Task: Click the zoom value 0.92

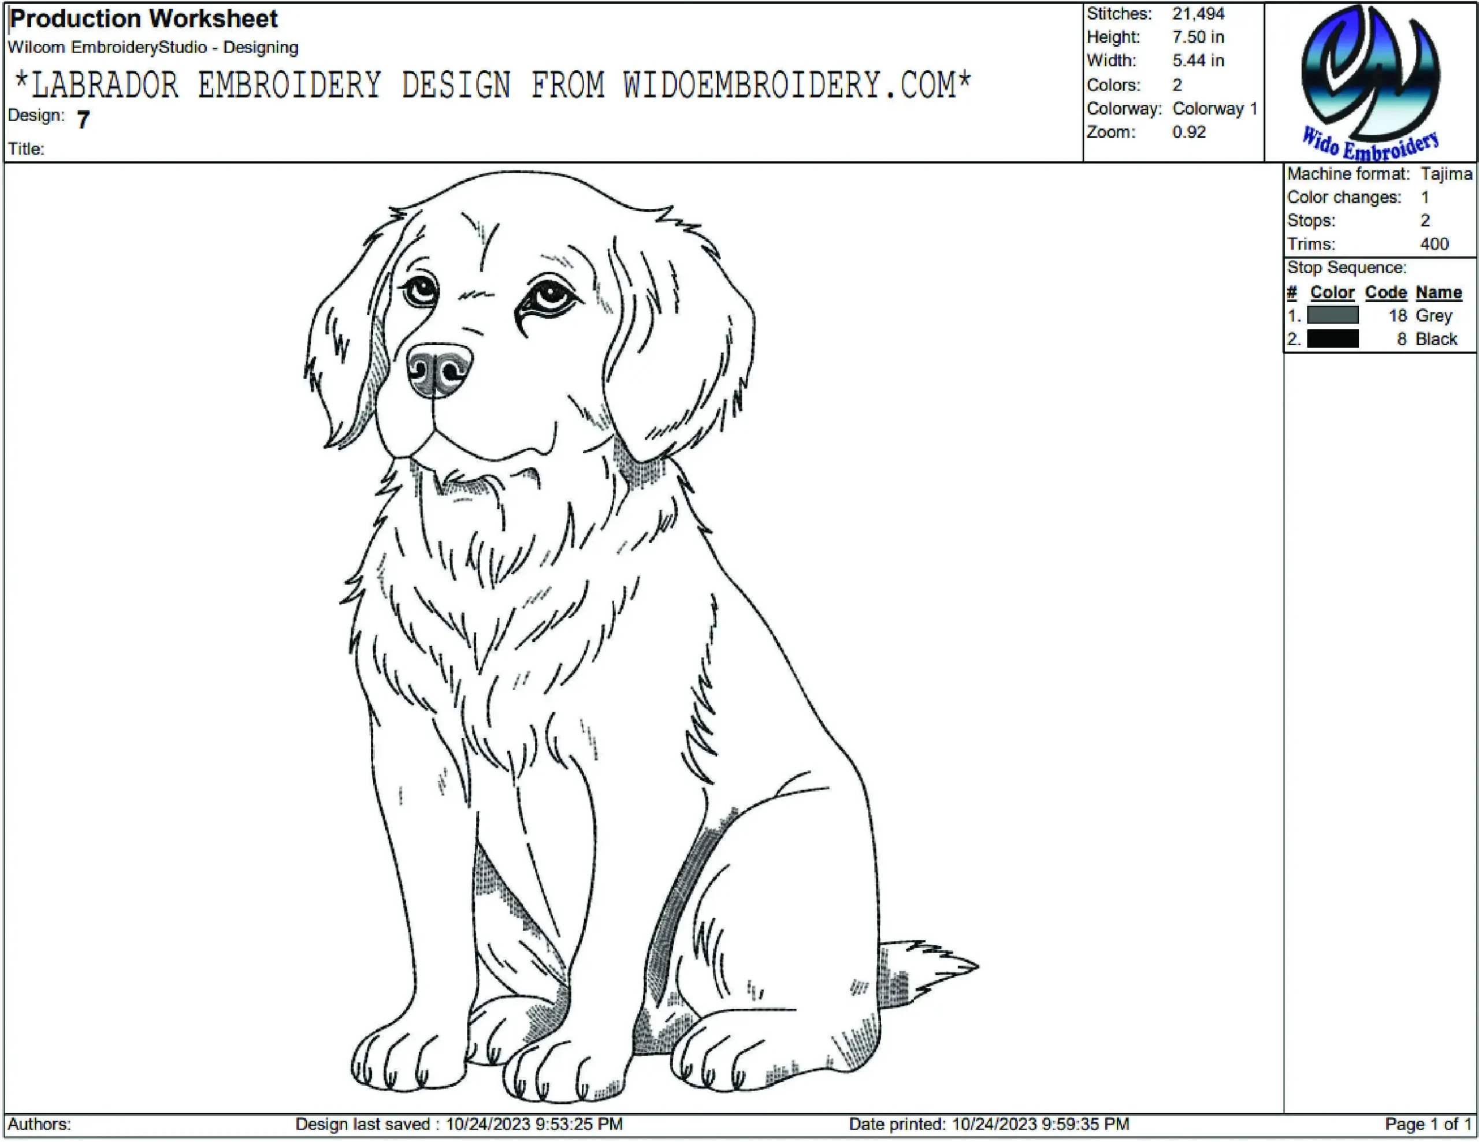Action: [x=1189, y=132]
